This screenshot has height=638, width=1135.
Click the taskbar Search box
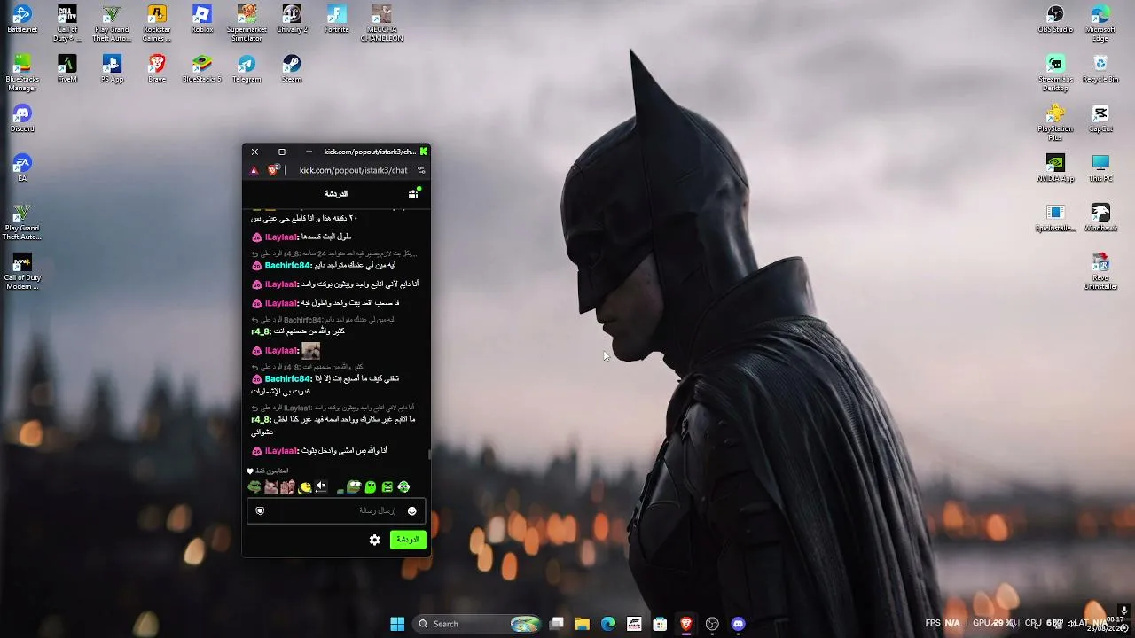pyautogui.click(x=479, y=624)
